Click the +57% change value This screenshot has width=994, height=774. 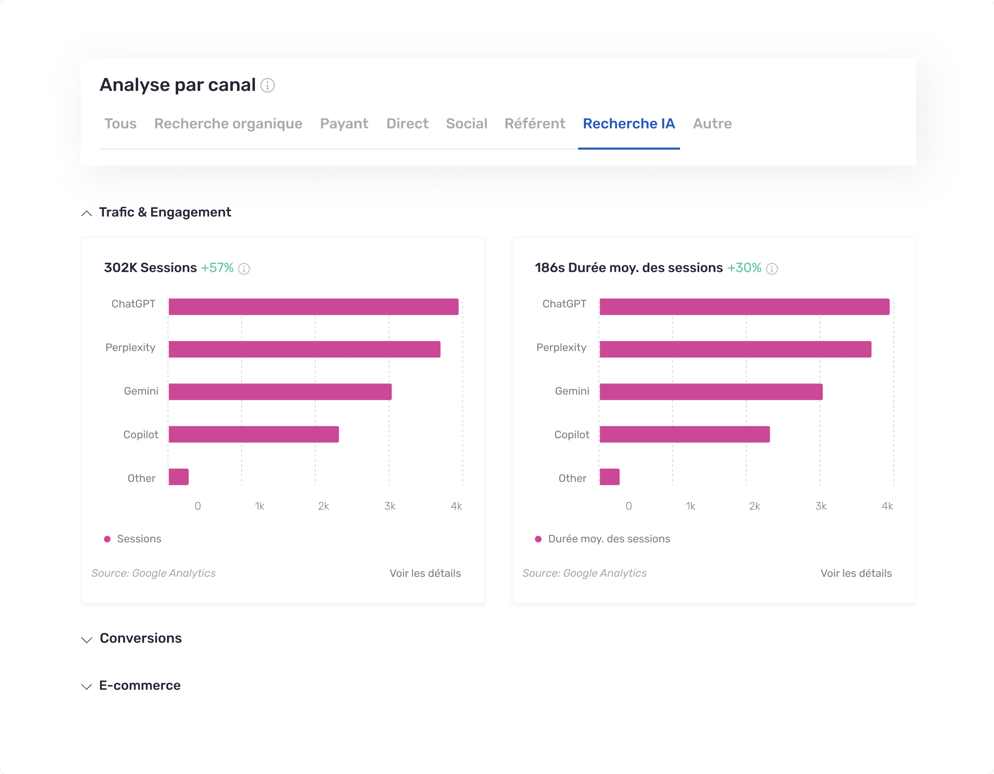coord(217,267)
